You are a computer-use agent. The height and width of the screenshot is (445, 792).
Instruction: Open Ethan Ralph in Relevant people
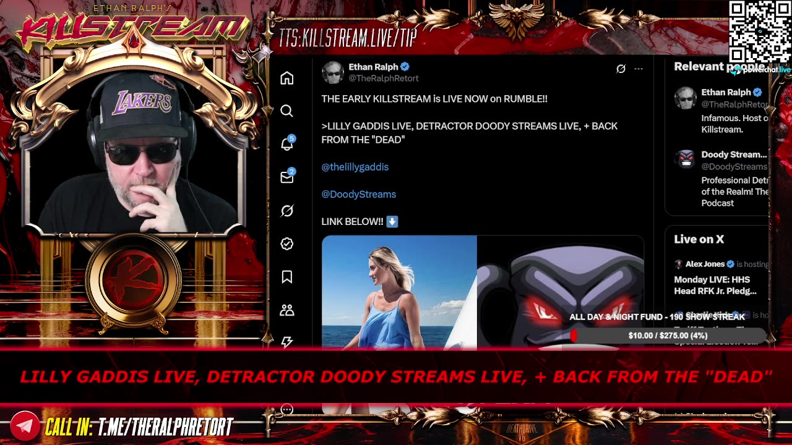pyautogui.click(x=726, y=92)
